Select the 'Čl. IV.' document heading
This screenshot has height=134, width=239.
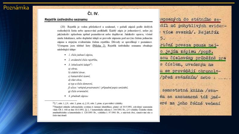tap(93, 13)
